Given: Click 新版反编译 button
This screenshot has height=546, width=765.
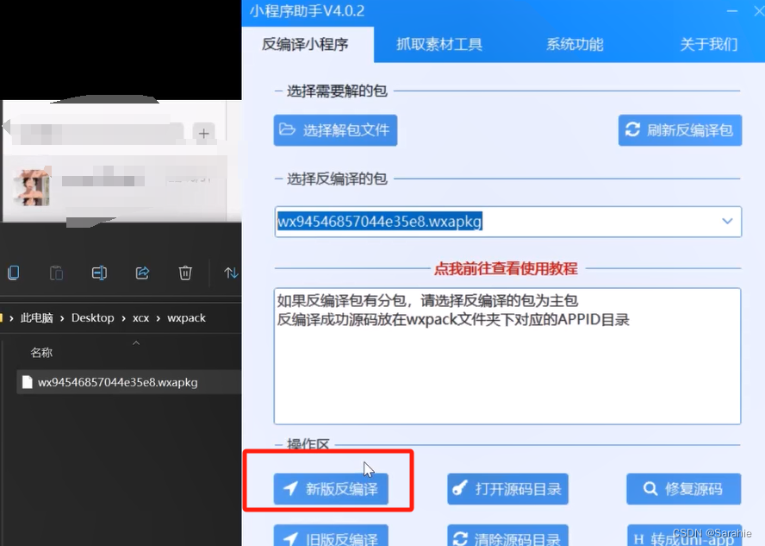Looking at the screenshot, I should (x=331, y=488).
